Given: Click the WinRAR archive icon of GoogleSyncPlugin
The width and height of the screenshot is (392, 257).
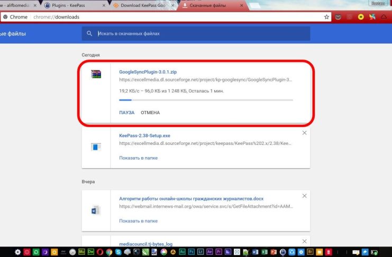Looking at the screenshot, I should [x=96, y=74].
